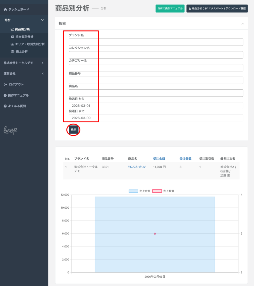Click the エリア・取引先別分析 area chart icon
This screenshot has width=254, height=286.
pyautogui.click(x=12, y=44)
